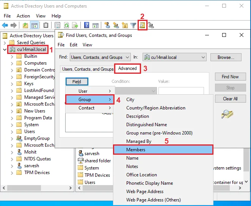Screen dimensions: 251x206
Task: Click the clipboard Properties toolbar icon
Action: (46, 25)
